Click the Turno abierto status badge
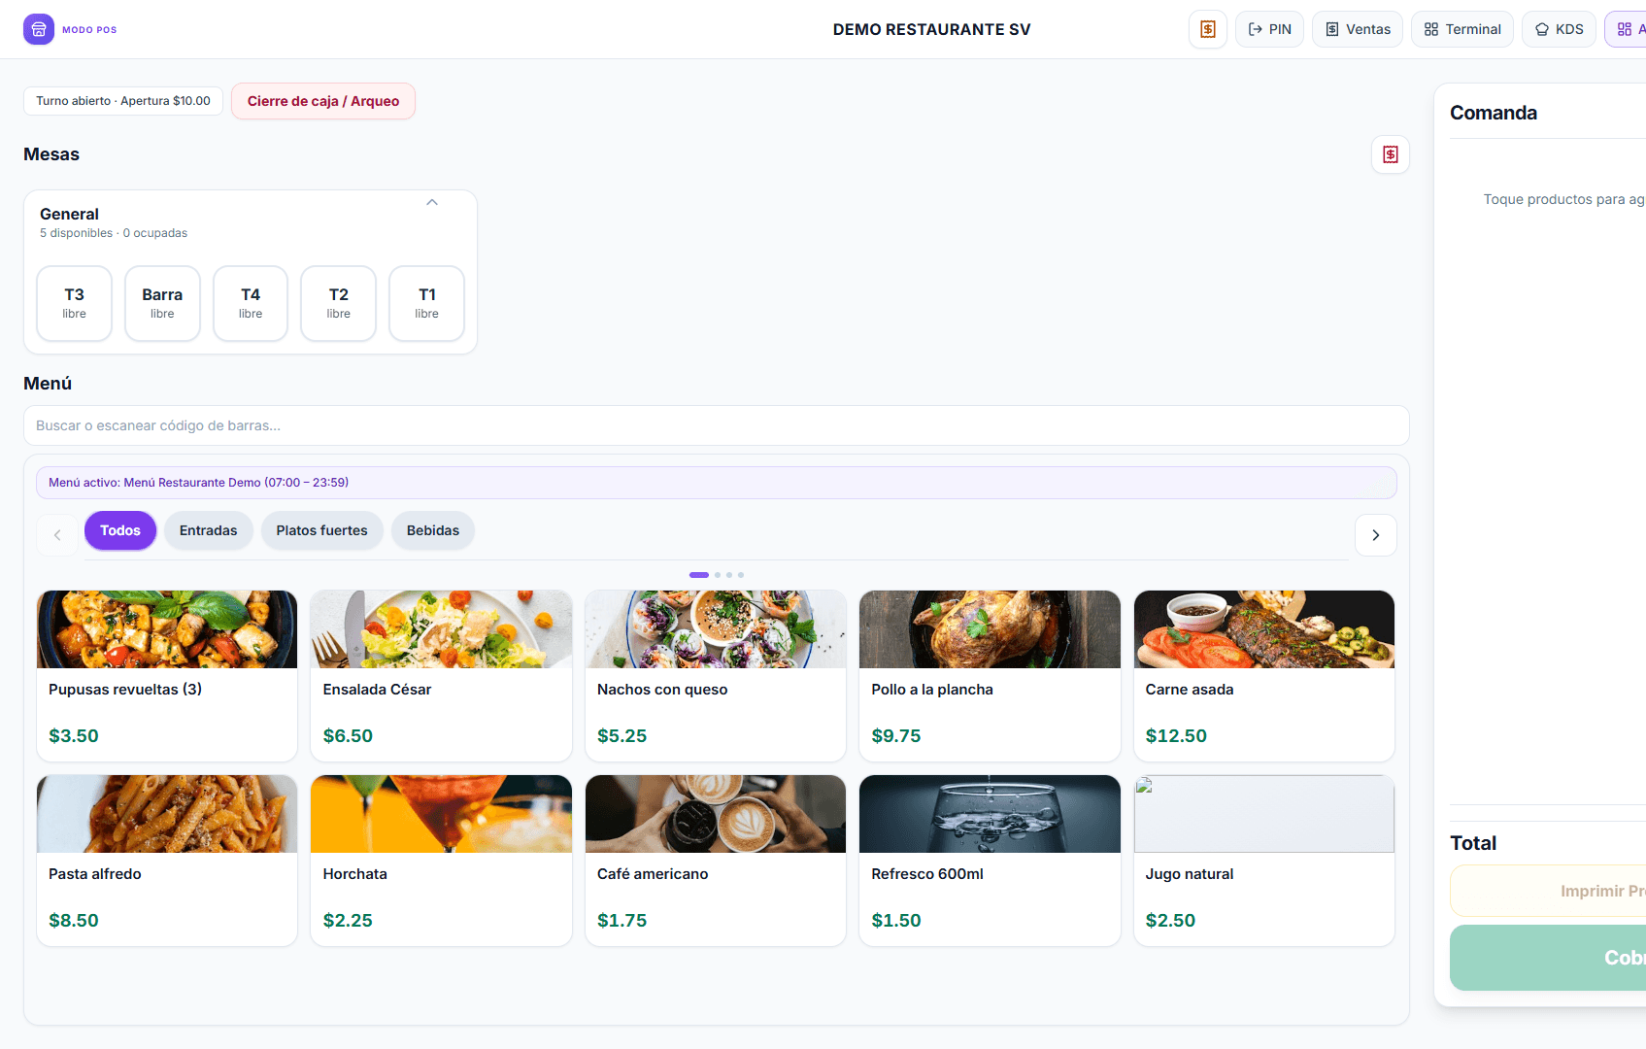The width and height of the screenshot is (1646, 1049). coord(123,101)
